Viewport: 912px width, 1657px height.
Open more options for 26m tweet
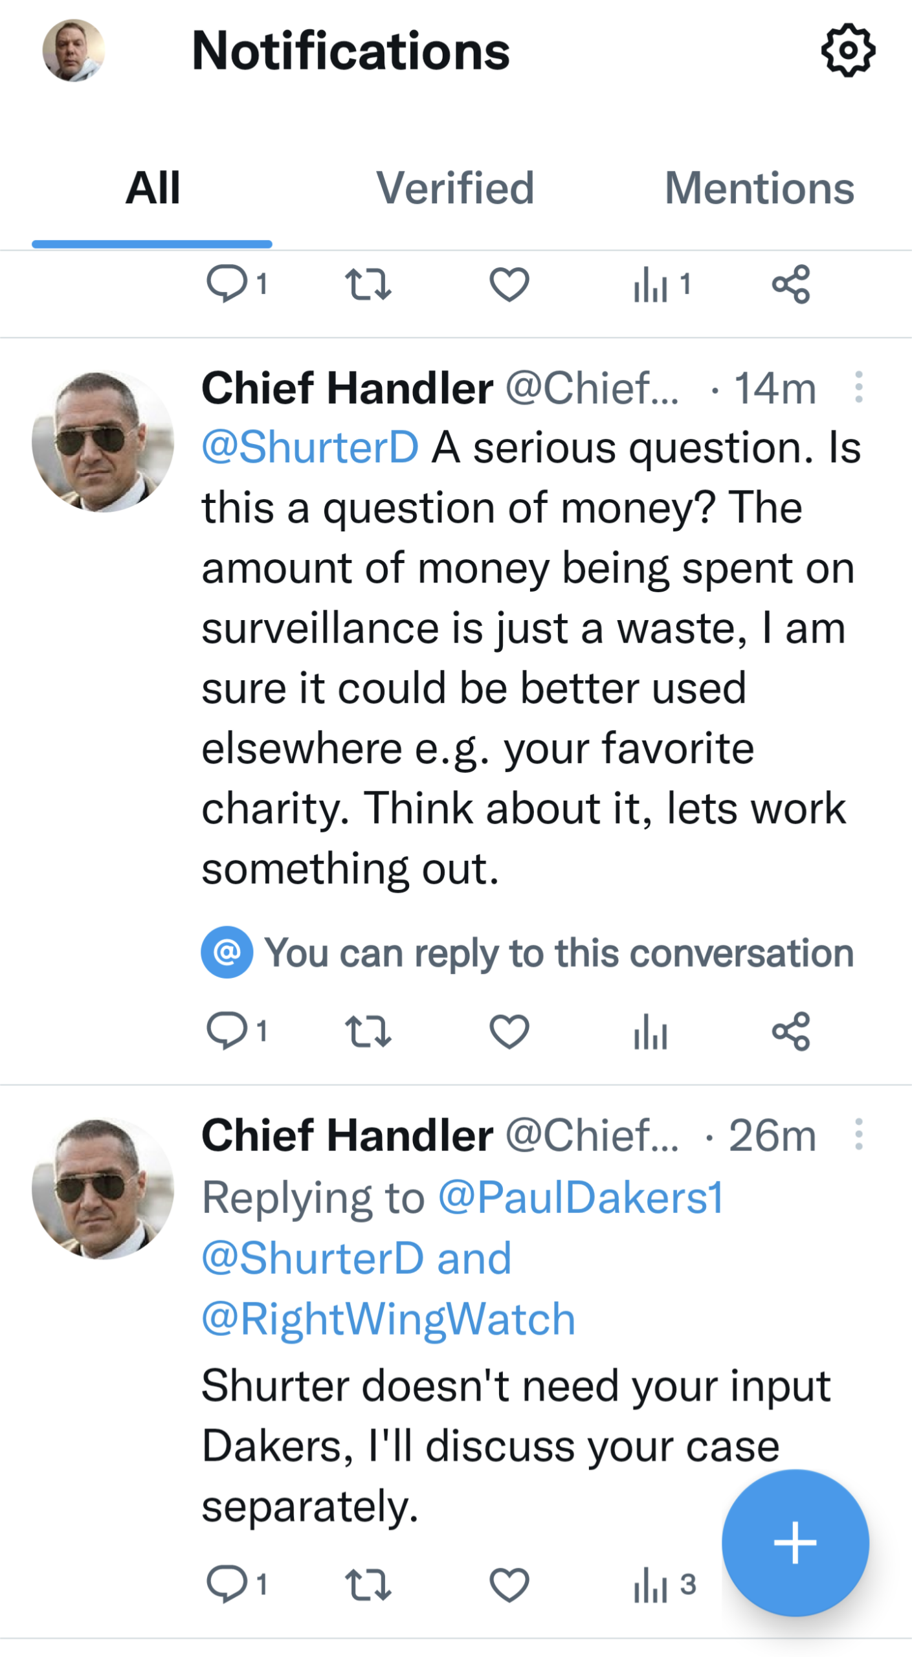pyautogui.click(x=858, y=1134)
